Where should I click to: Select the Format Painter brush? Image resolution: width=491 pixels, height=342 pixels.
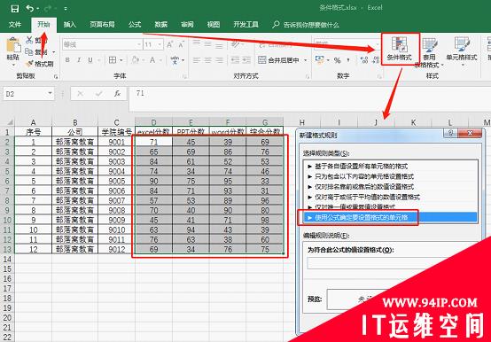(29, 64)
